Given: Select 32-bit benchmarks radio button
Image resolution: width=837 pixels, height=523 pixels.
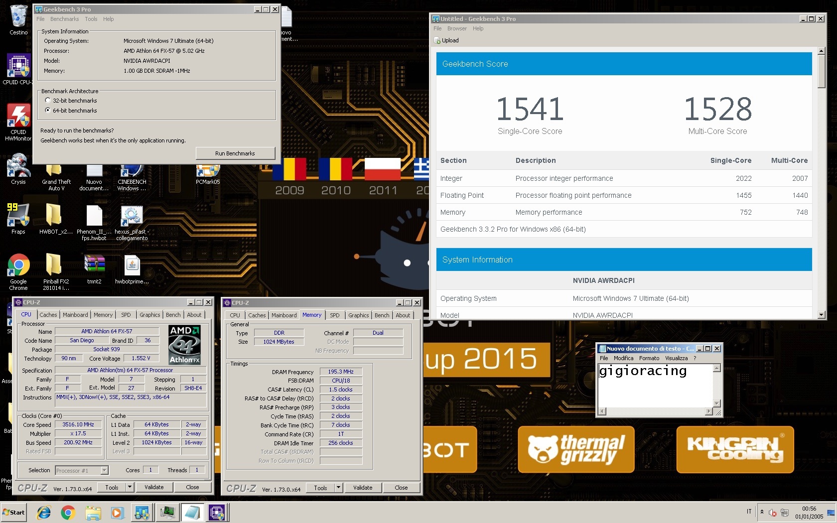Looking at the screenshot, I should 48,101.
